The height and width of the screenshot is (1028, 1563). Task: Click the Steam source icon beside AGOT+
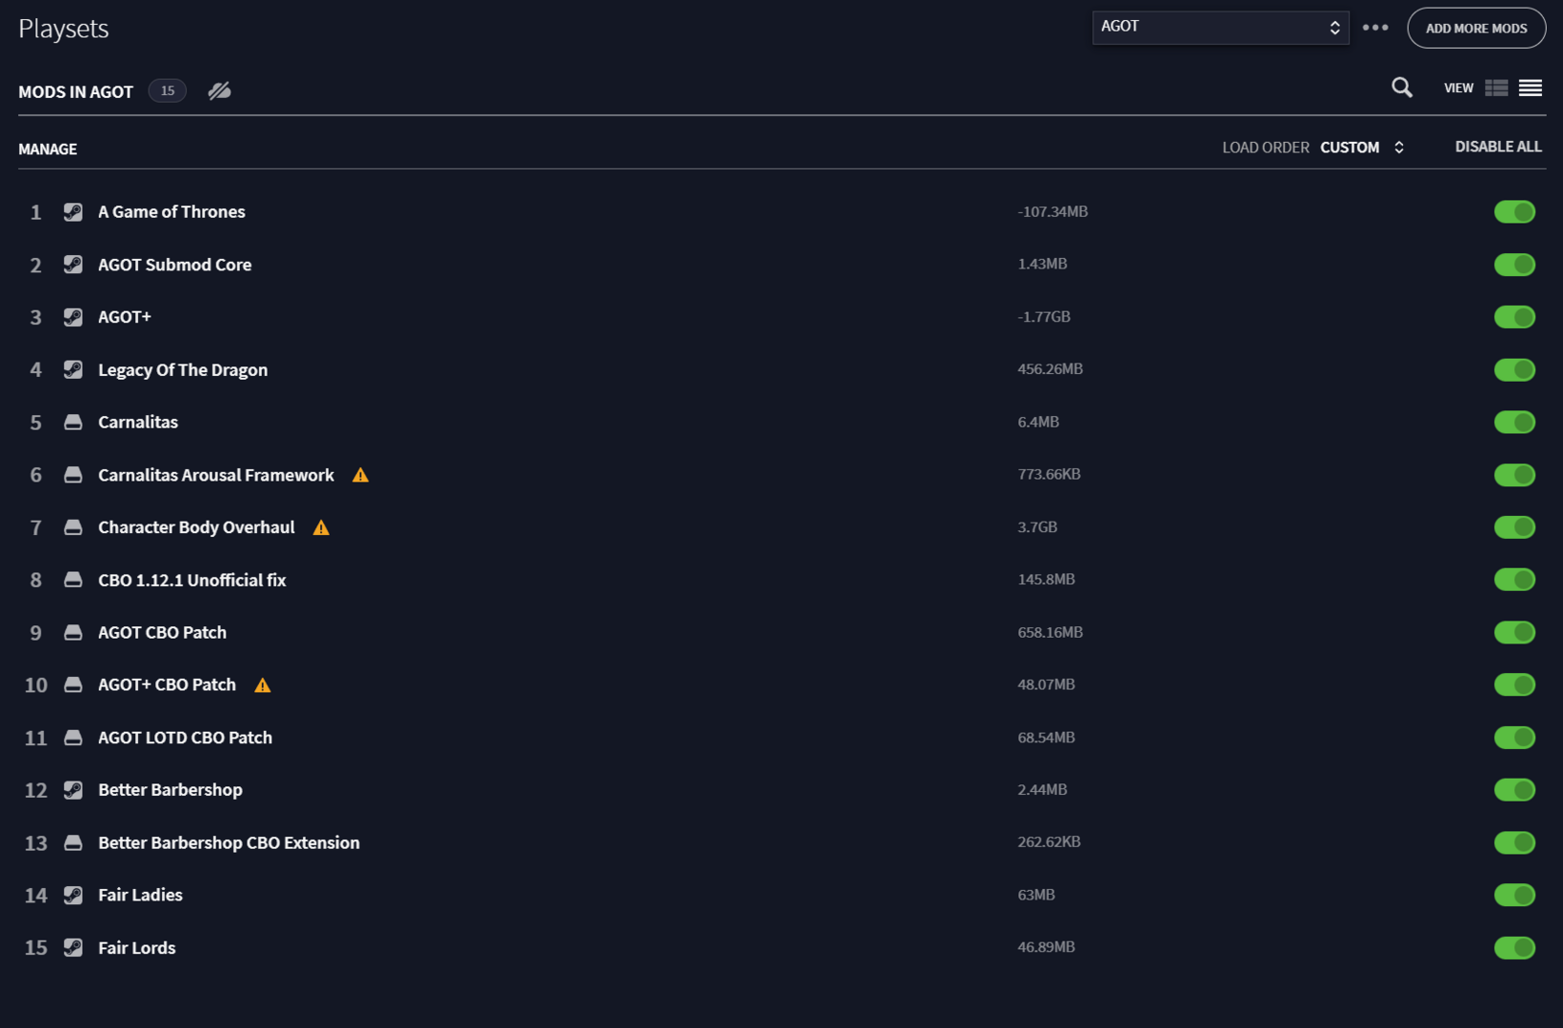click(73, 317)
